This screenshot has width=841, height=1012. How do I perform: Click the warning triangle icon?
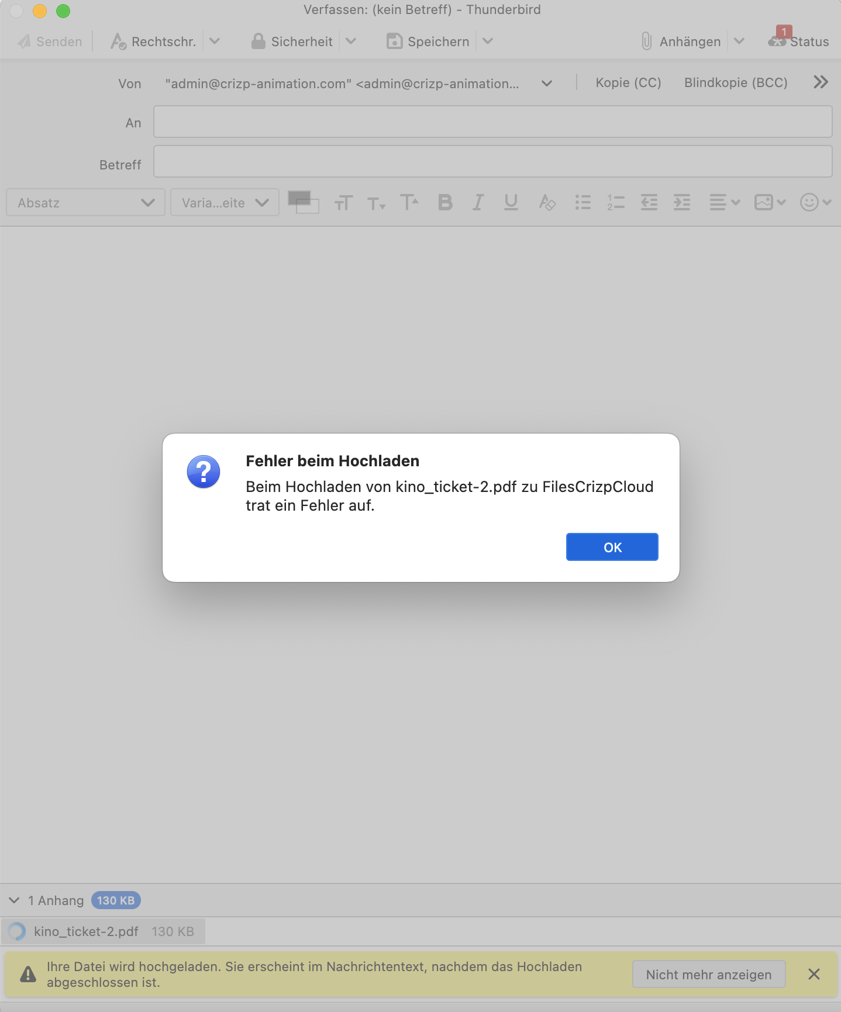(x=28, y=975)
